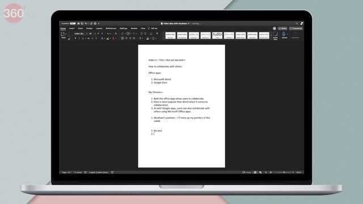Center the paragraph text
This screenshot has height=204, width=363.
point(126,39)
